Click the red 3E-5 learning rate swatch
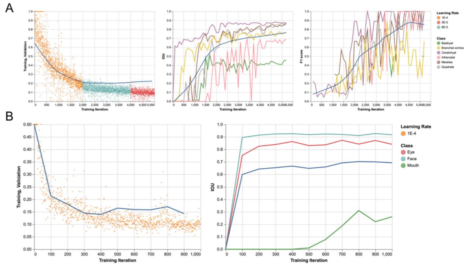Image resolution: width=467 pixels, height=271 pixels. [438, 22]
